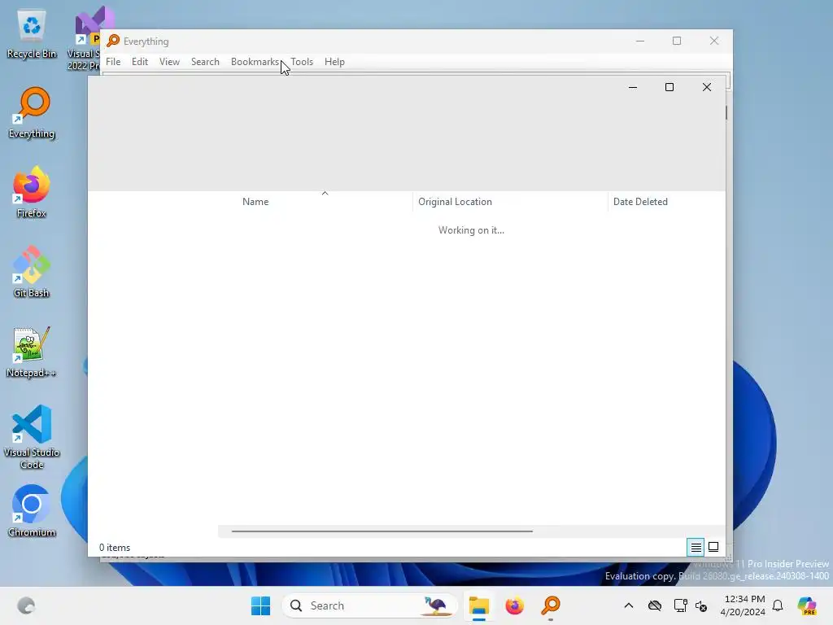Click the cloud sync tray icon
This screenshot has height=625, width=833.
click(655, 605)
